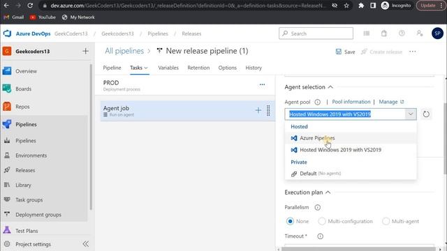The width and height of the screenshot is (447, 251).
Task: Open PROD stage more options ellipsis
Action: click(x=262, y=84)
